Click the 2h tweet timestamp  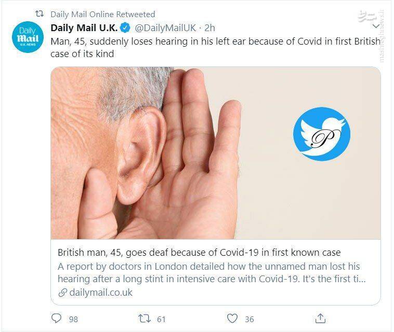210,27
